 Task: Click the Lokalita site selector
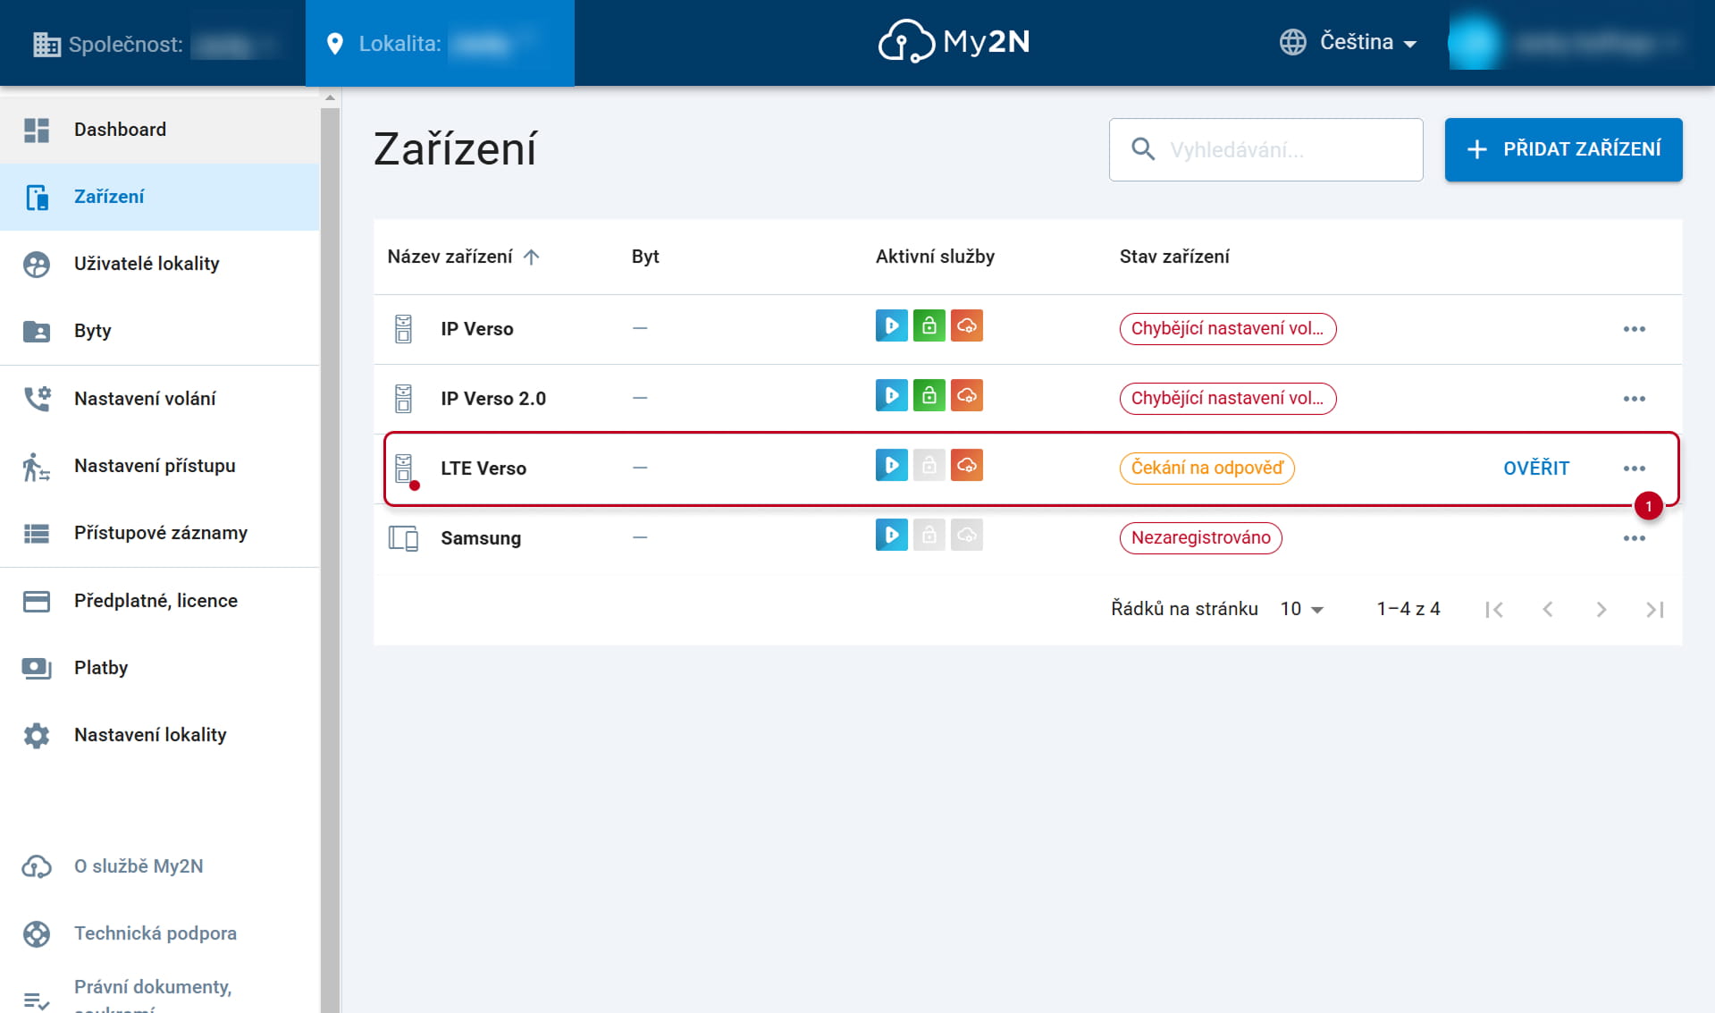(x=440, y=43)
